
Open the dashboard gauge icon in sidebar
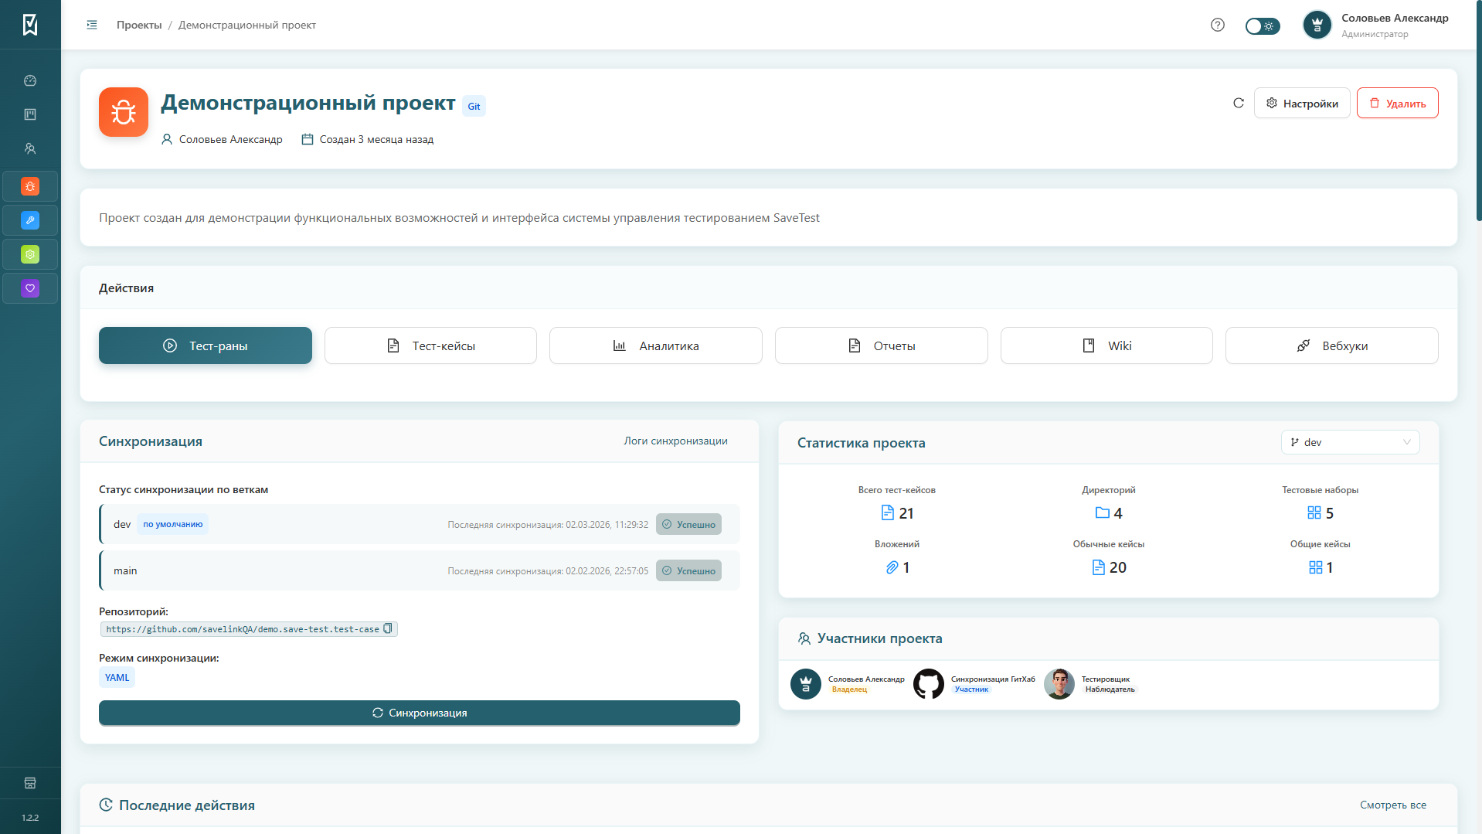29,80
